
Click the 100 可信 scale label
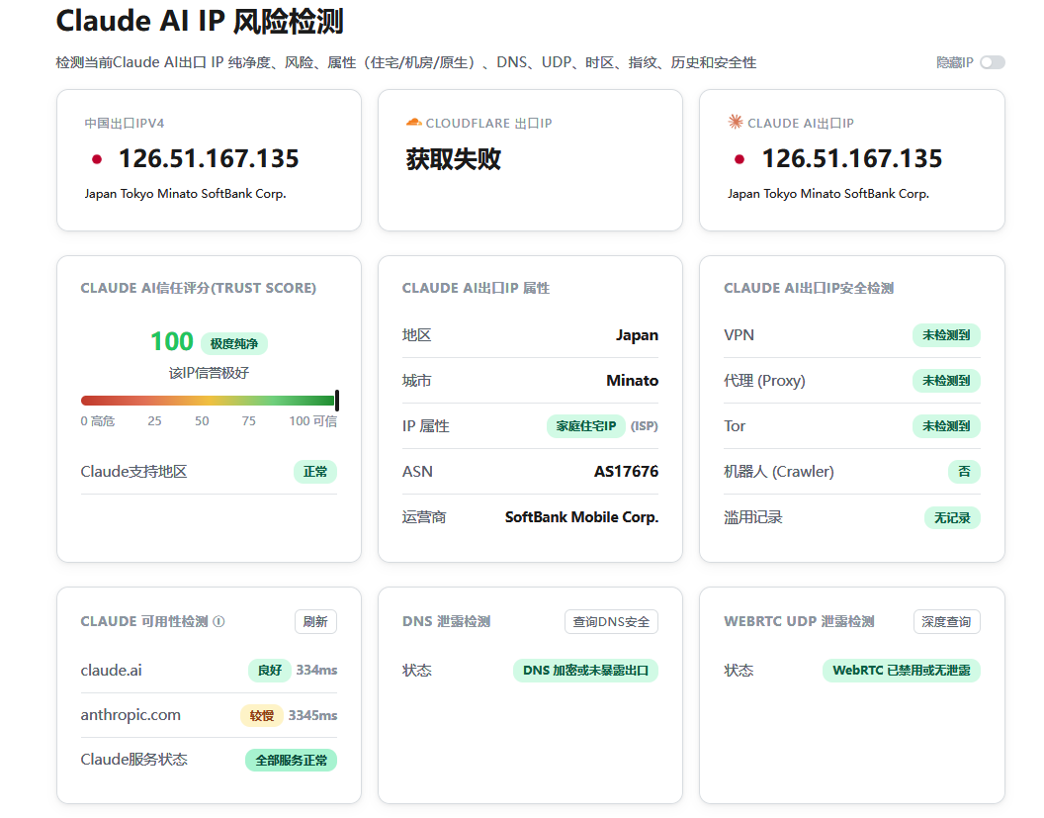(313, 421)
